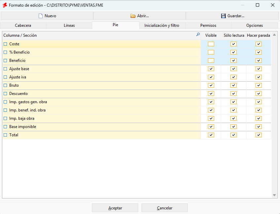
Task: Click the small square icon beside Total
Action: (x=5, y=135)
